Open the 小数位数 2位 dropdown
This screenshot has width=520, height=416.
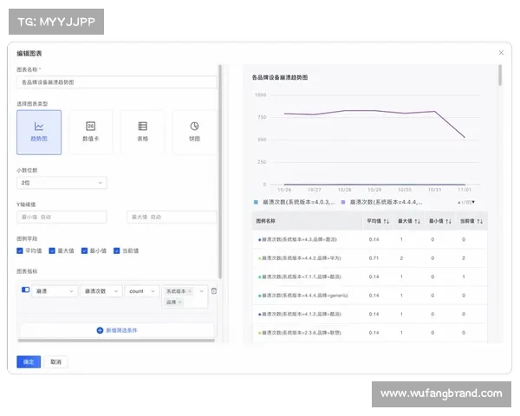point(62,183)
